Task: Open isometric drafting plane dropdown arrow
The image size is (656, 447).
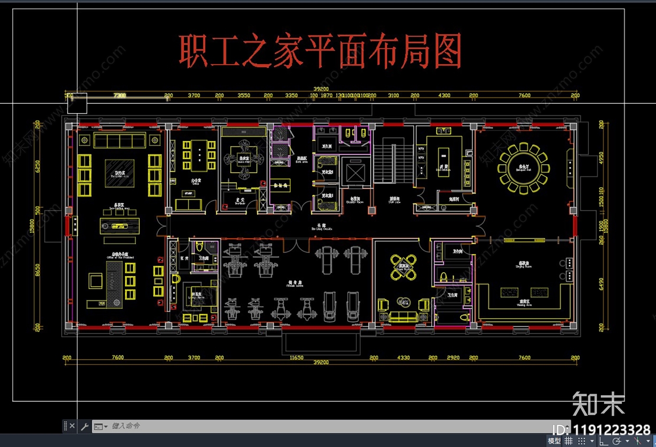Action: [x=648, y=441]
